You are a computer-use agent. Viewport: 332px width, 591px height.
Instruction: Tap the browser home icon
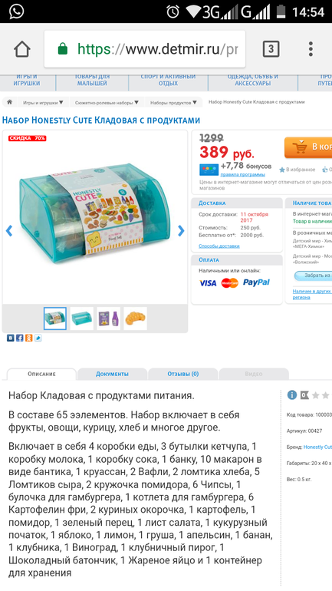21,49
